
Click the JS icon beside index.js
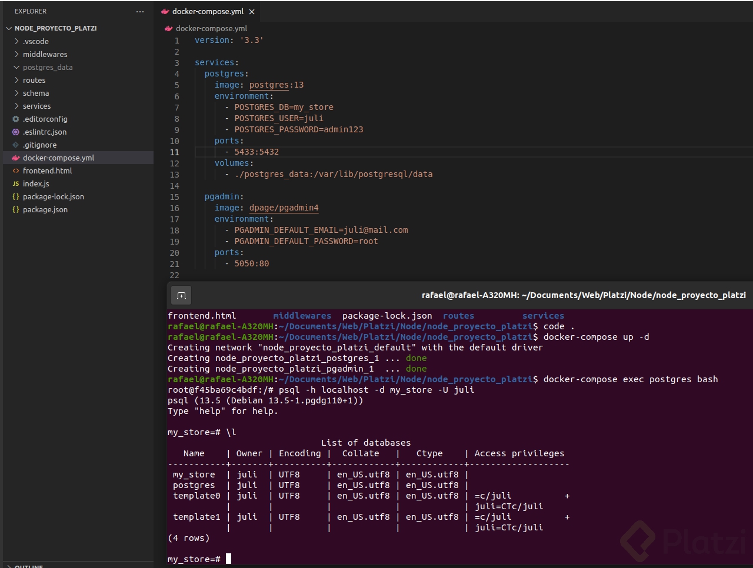[x=16, y=183]
